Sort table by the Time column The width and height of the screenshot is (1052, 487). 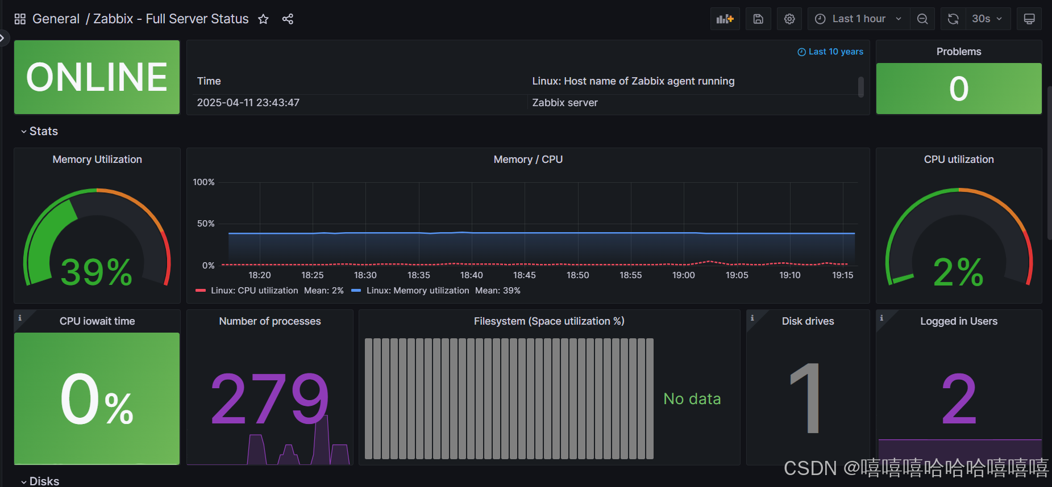(209, 81)
